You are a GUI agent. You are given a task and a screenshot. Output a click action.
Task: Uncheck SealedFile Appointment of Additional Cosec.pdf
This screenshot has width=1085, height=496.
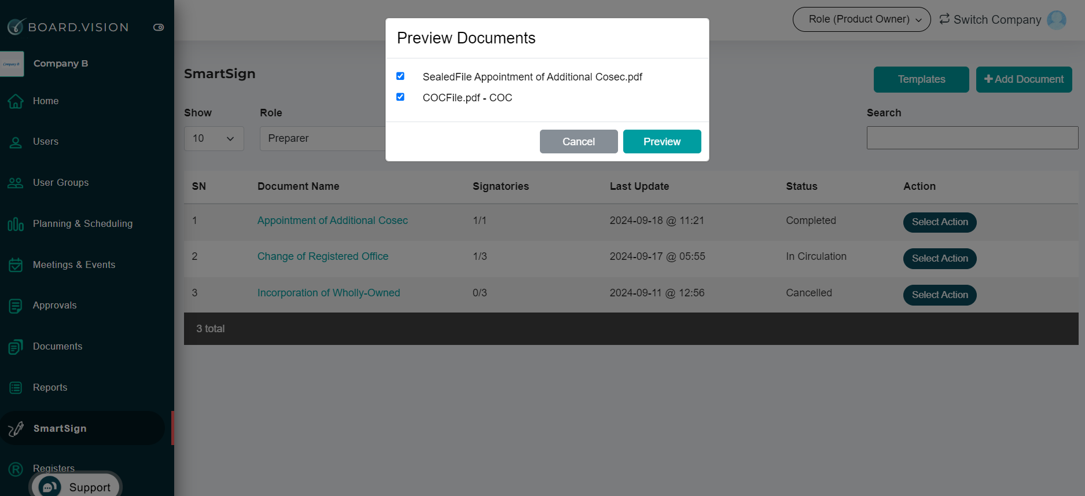click(400, 76)
